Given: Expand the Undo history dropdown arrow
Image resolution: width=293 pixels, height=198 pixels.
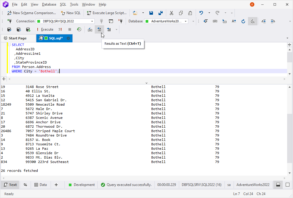Looking at the screenshot, I should [209, 13].
